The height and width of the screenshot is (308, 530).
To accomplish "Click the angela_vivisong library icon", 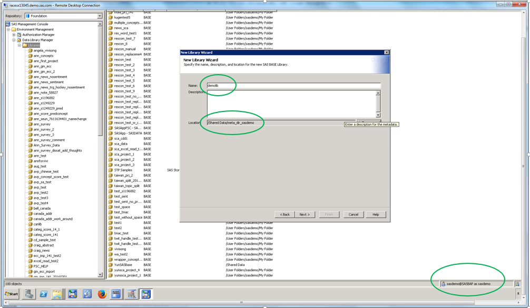I will point(31,50).
